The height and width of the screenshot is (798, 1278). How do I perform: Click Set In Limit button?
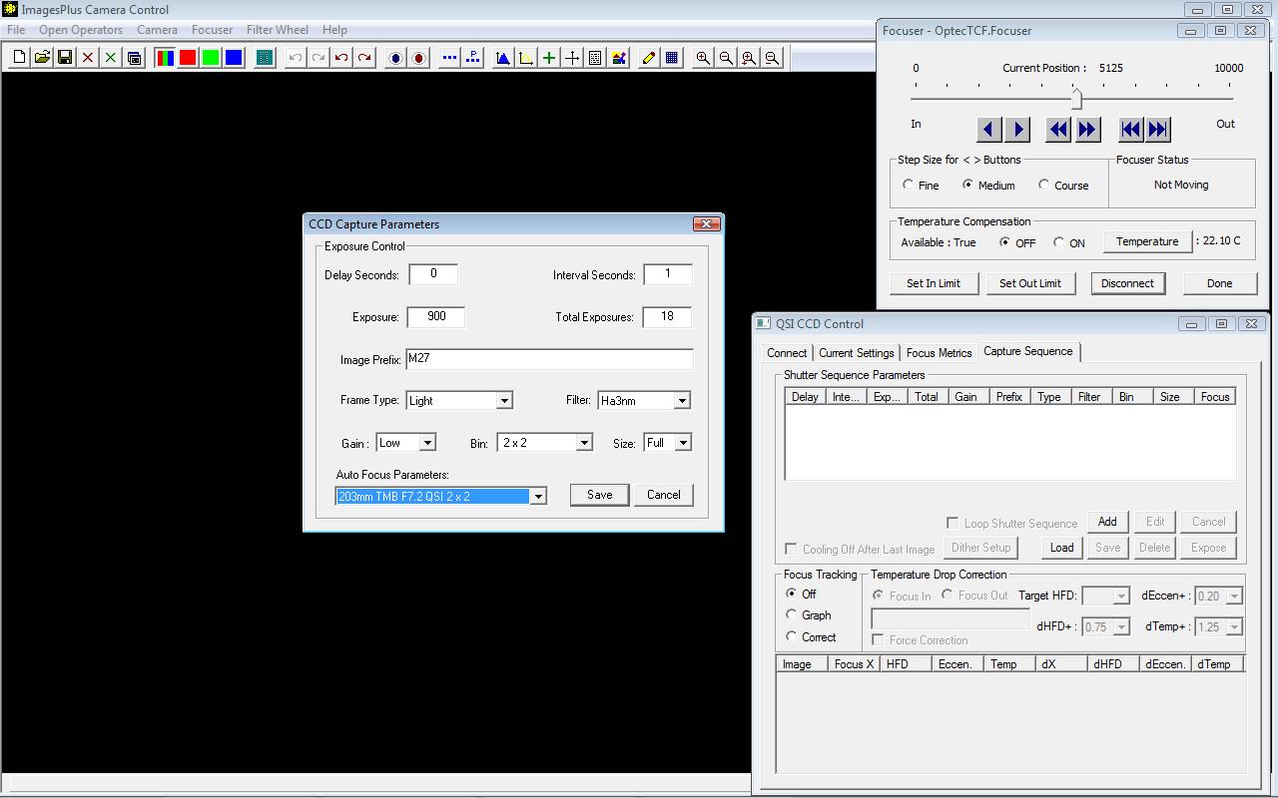(934, 283)
